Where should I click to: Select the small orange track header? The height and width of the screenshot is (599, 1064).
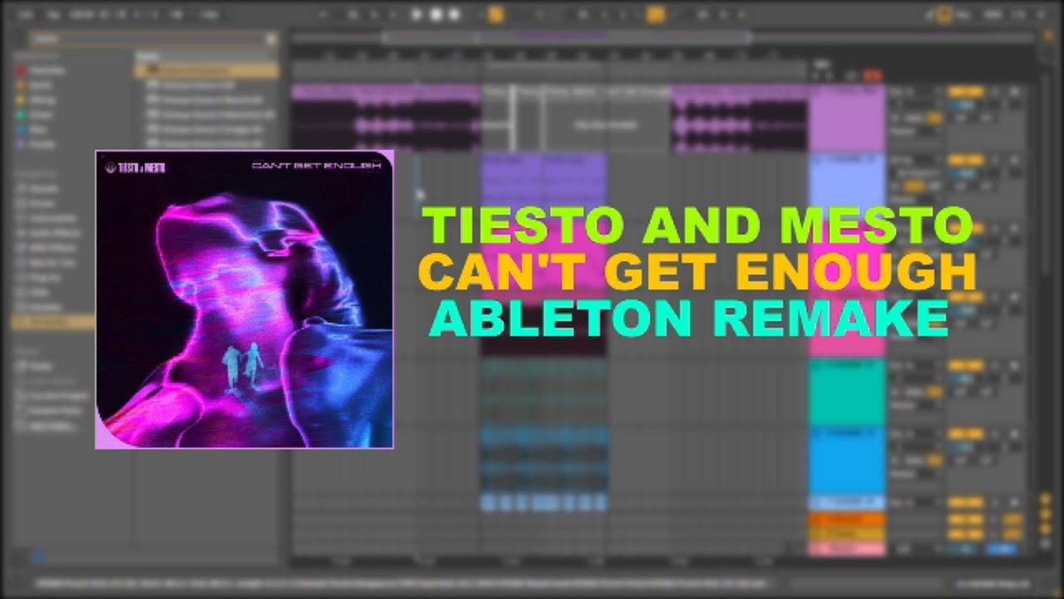click(x=846, y=518)
